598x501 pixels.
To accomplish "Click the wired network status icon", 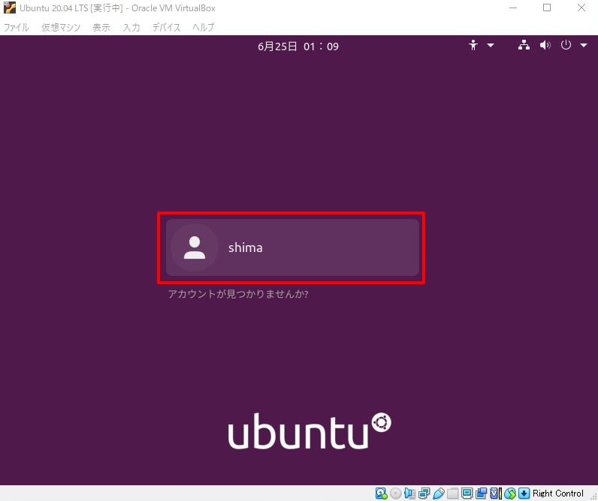I will click(524, 45).
